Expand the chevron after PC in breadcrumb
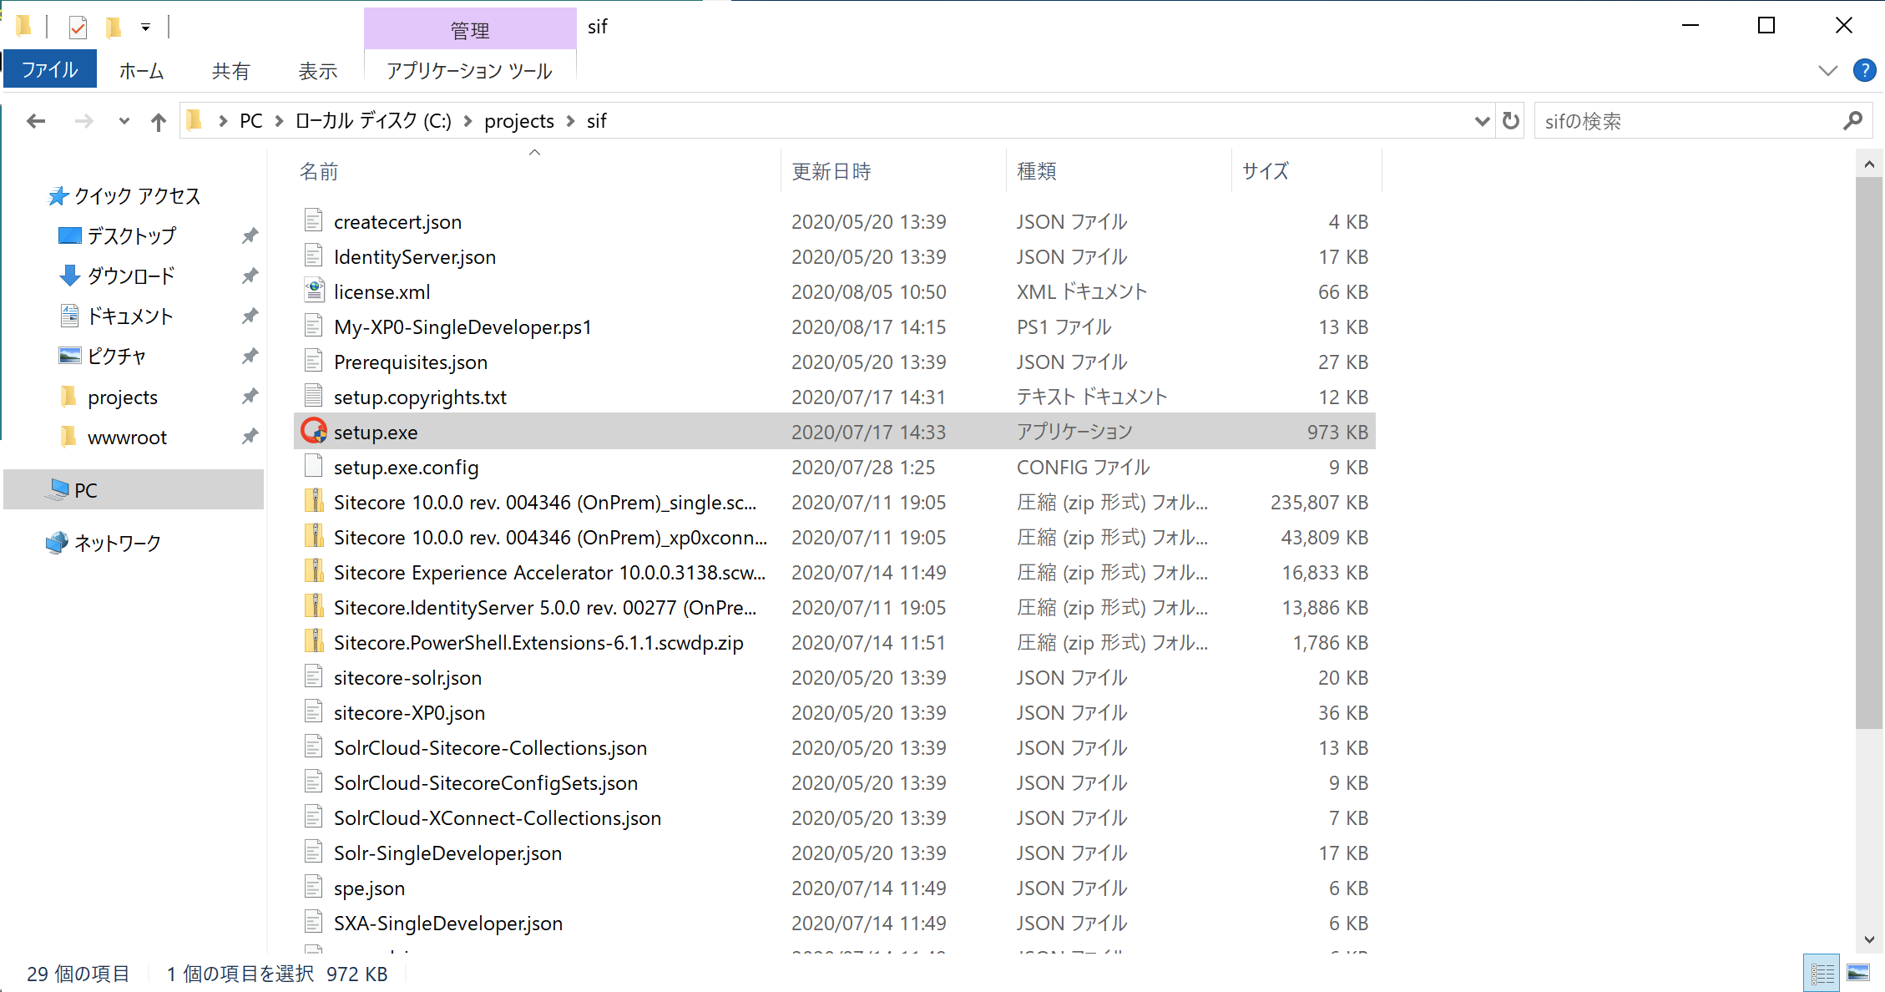The image size is (1885, 992). coord(280,121)
